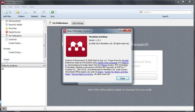Click the Edit Settings button
195x112 pixels.
[78, 23]
